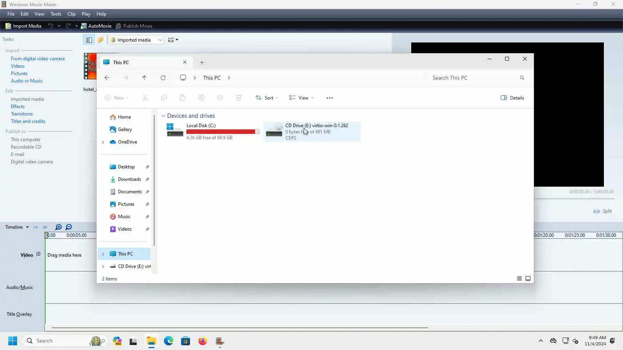Select CD Drive (E:) virtio-win drive

(312, 131)
